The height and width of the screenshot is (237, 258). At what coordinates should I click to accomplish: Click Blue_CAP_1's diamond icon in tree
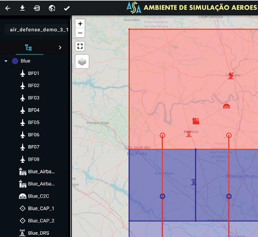coord(23,209)
